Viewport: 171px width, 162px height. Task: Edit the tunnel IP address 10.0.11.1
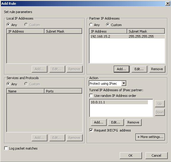(x=116, y=122)
